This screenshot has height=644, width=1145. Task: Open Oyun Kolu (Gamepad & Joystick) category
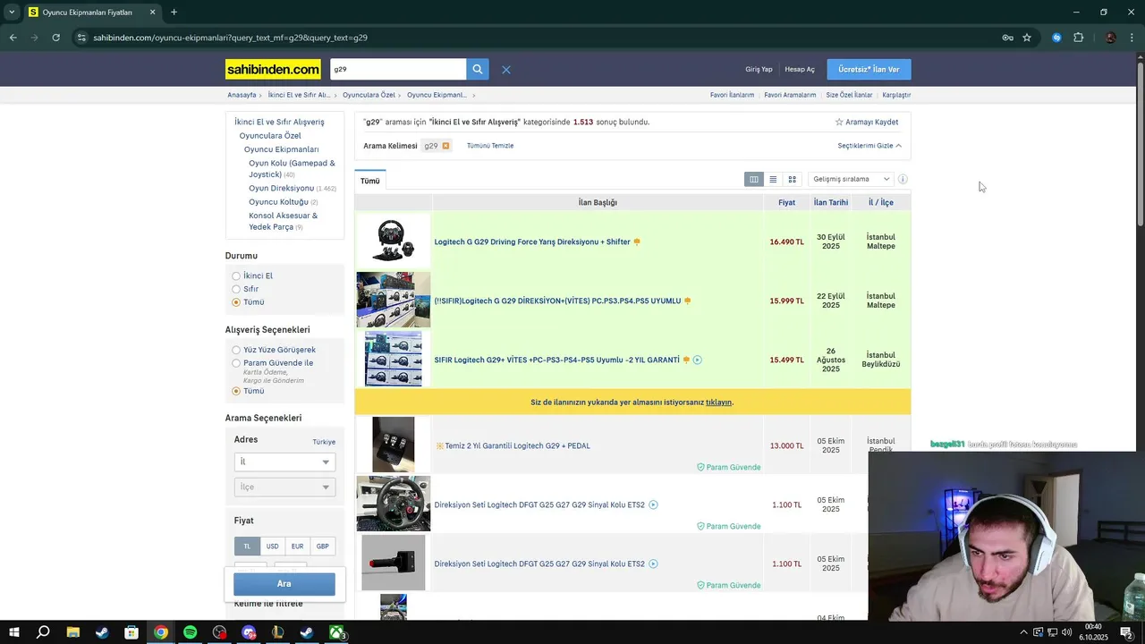click(x=292, y=168)
